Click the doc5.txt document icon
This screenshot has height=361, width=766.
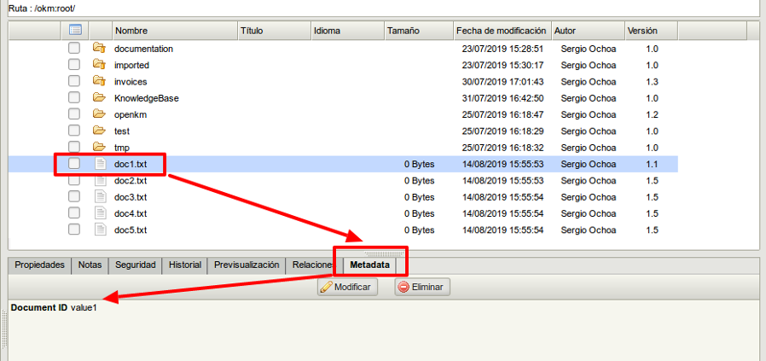click(x=99, y=230)
